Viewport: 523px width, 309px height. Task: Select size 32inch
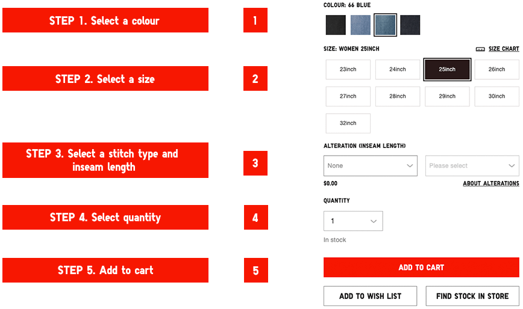(x=348, y=123)
